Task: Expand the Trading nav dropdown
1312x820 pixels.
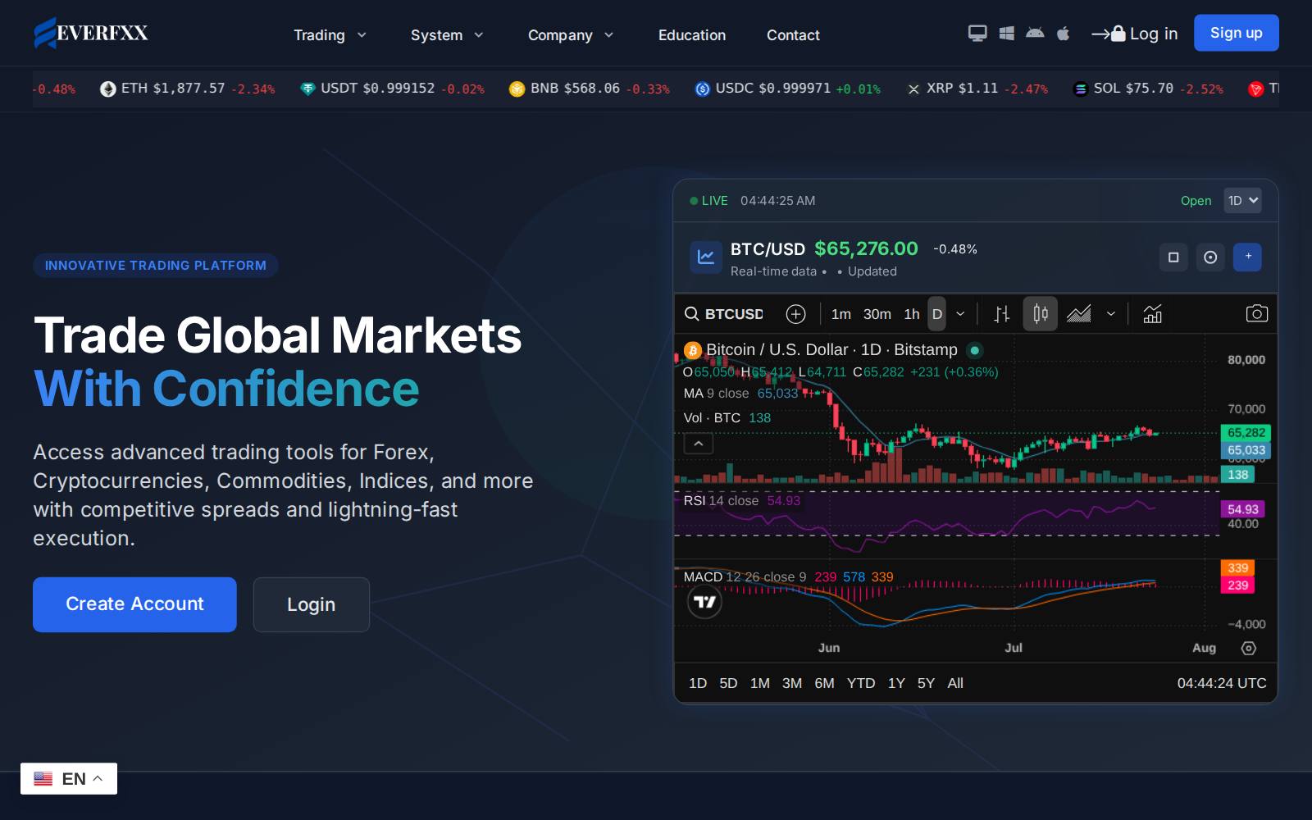Action: (330, 35)
